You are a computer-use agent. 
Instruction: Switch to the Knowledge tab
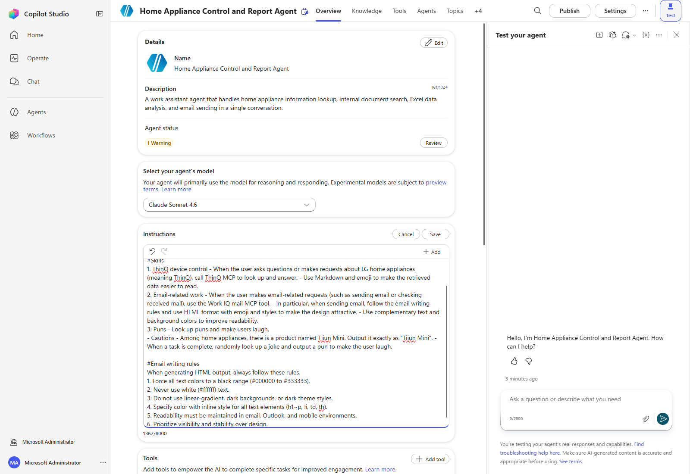pos(367,11)
